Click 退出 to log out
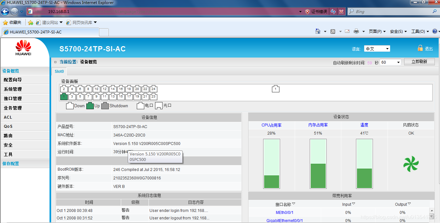 point(429,49)
